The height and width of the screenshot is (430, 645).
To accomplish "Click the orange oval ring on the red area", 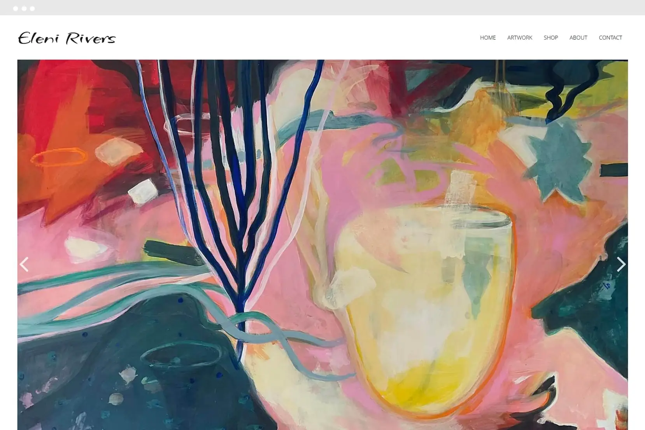I will point(59,157).
